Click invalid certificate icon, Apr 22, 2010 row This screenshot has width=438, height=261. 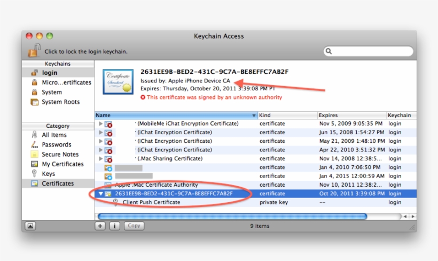pos(108,150)
